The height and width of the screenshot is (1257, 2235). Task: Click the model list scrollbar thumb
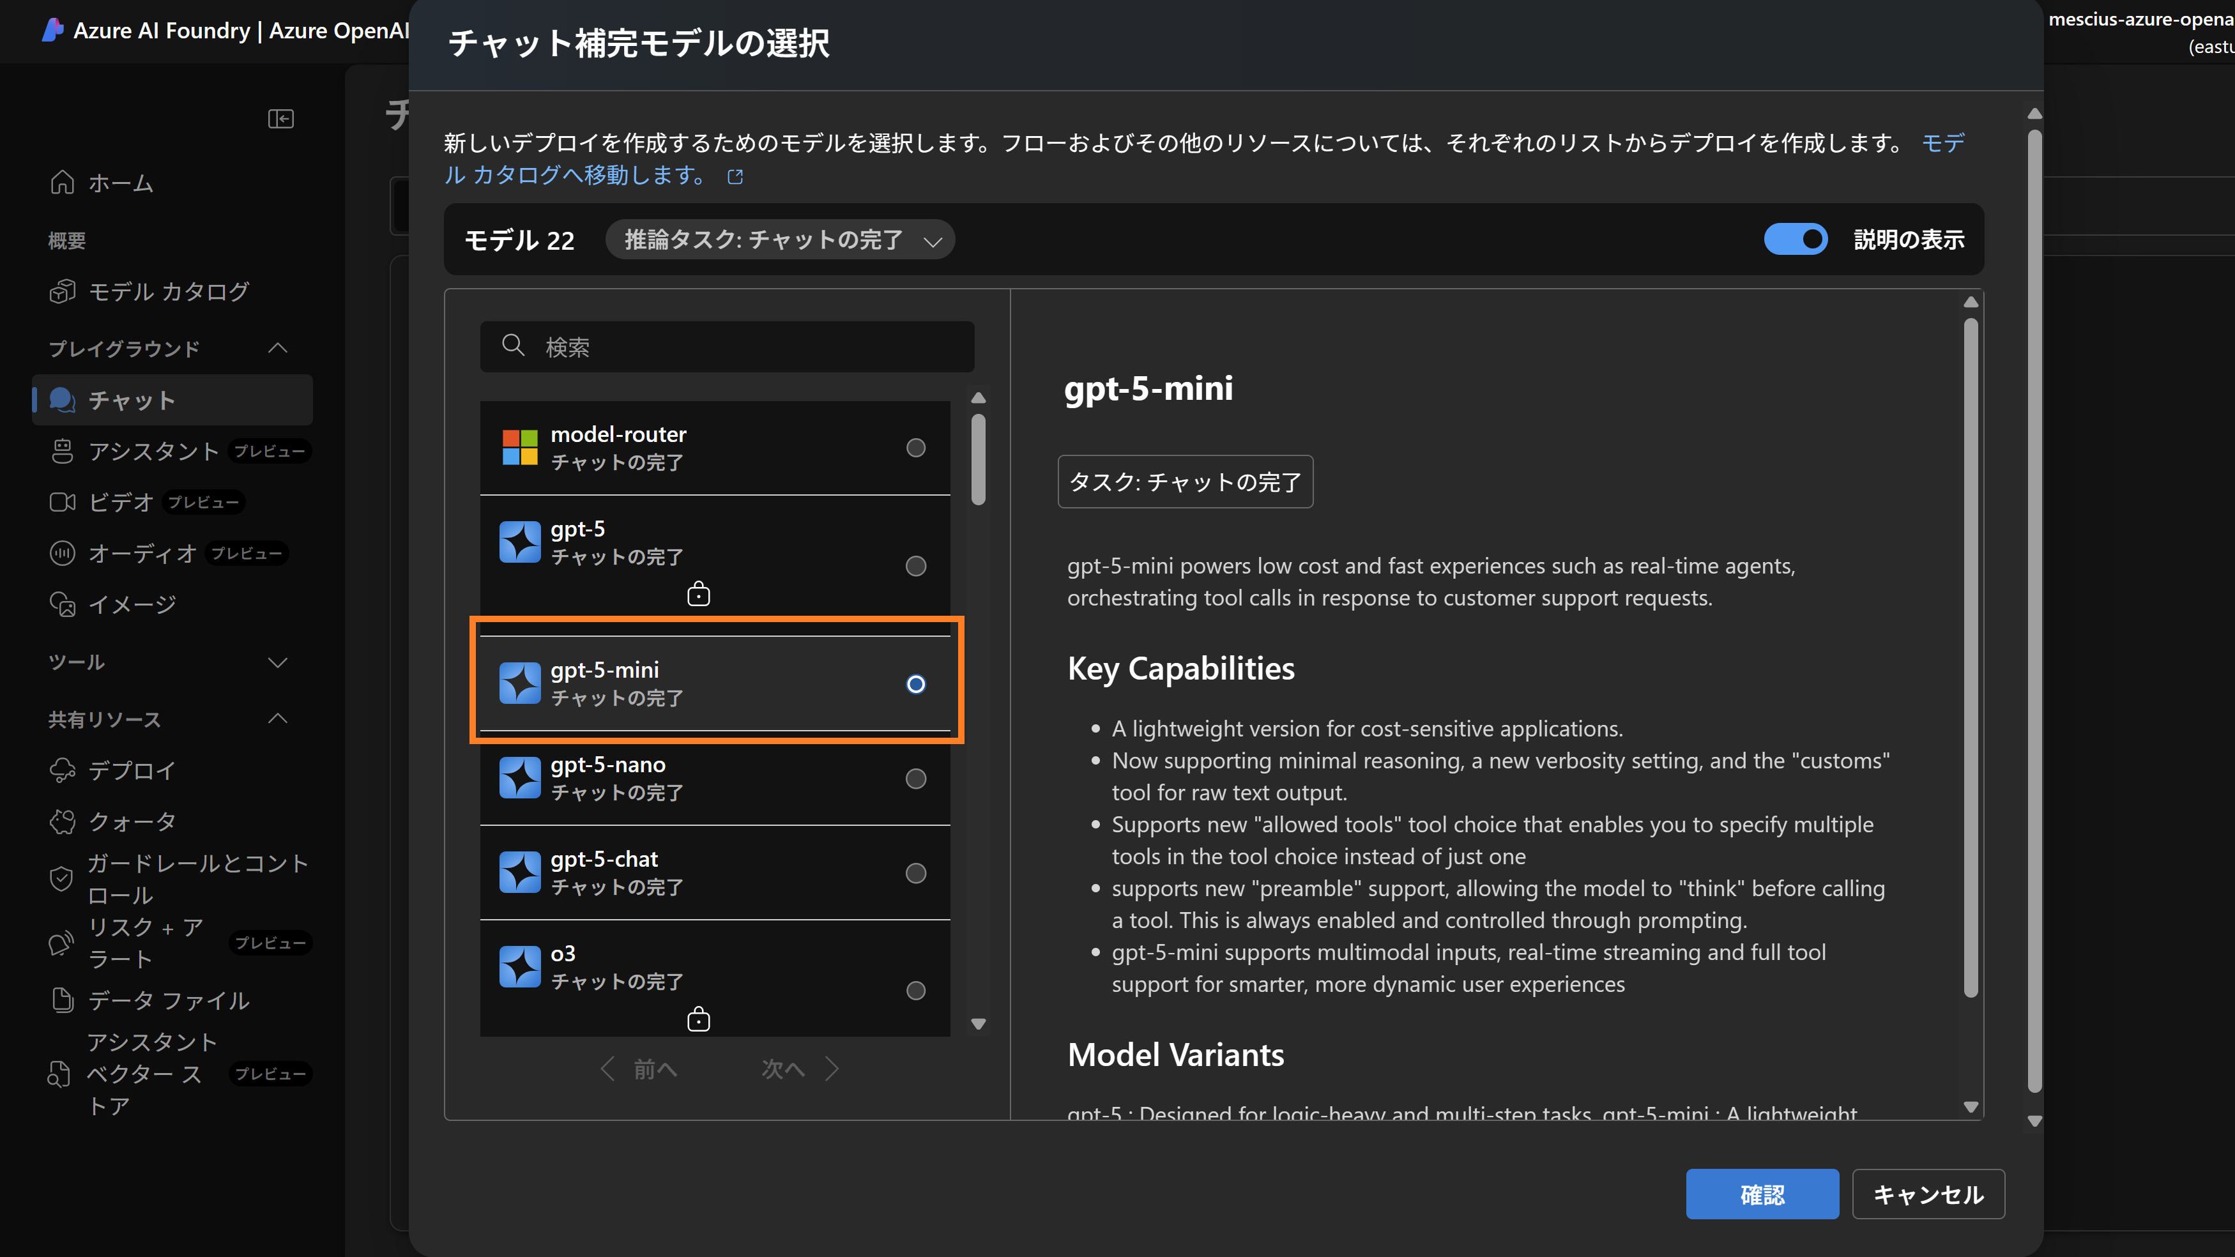(x=979, y=459)
